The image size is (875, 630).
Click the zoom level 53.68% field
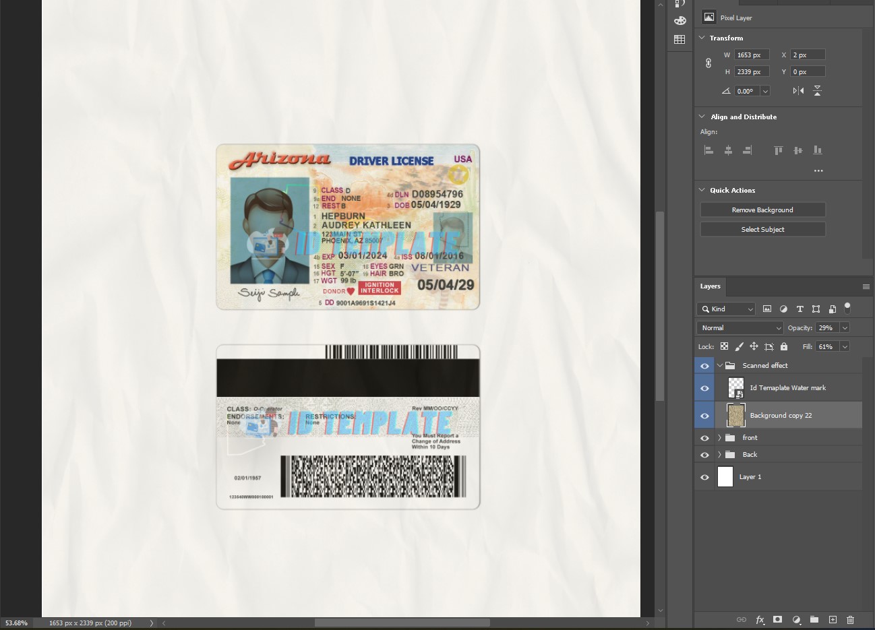(16, 623)
